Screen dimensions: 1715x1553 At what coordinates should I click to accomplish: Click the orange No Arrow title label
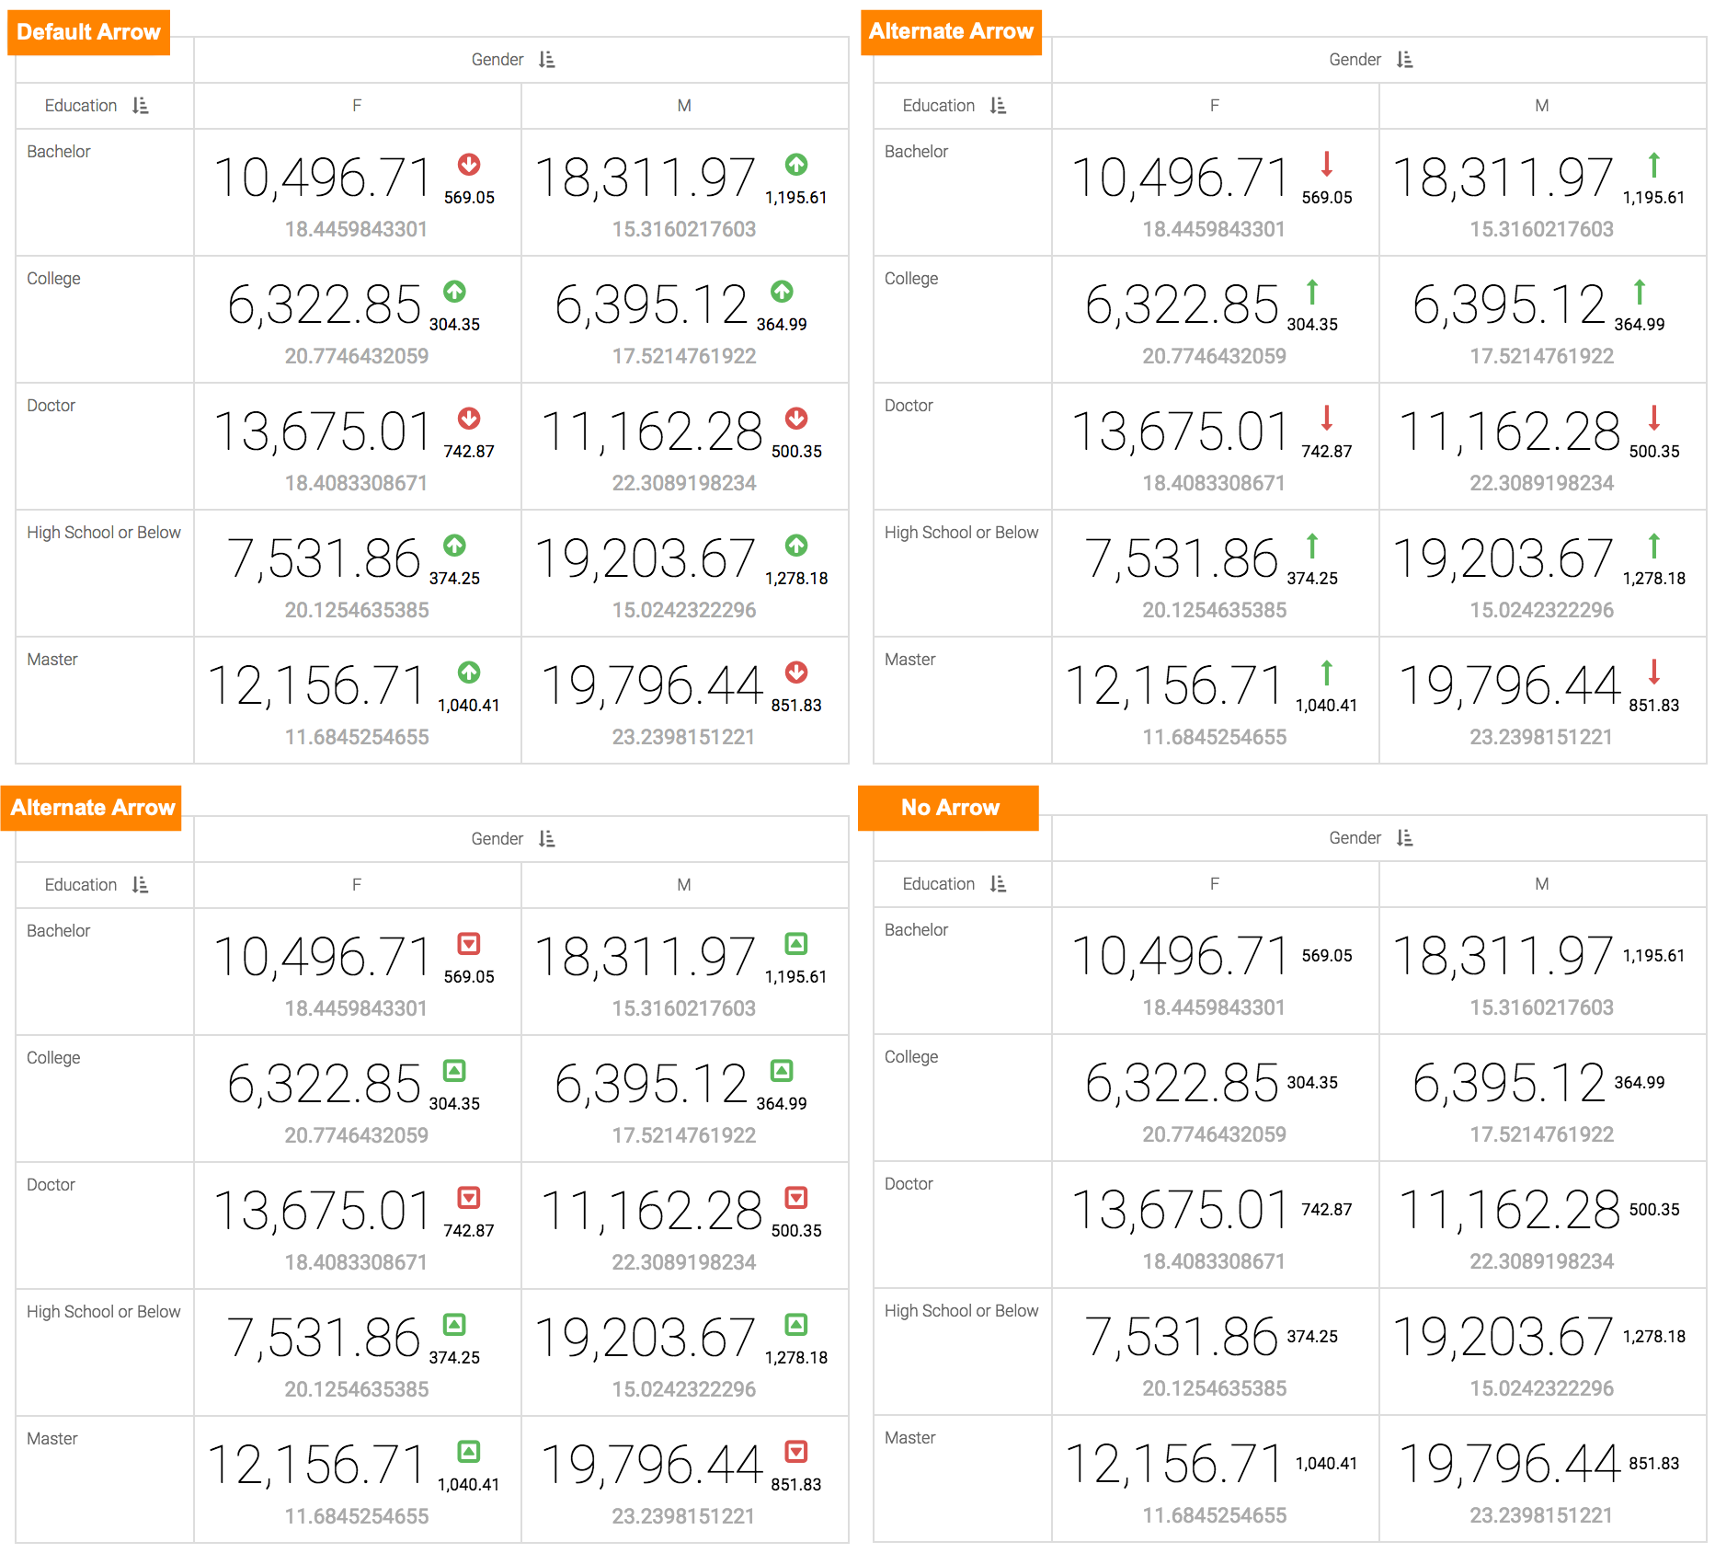[949, 808]
